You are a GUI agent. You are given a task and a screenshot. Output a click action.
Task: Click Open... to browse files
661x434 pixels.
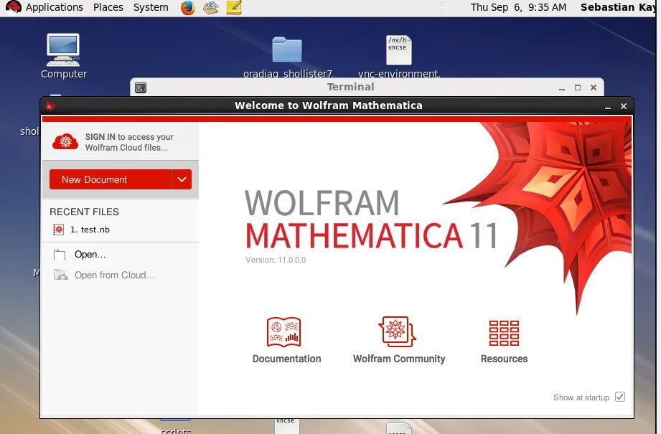coord(90,255)
